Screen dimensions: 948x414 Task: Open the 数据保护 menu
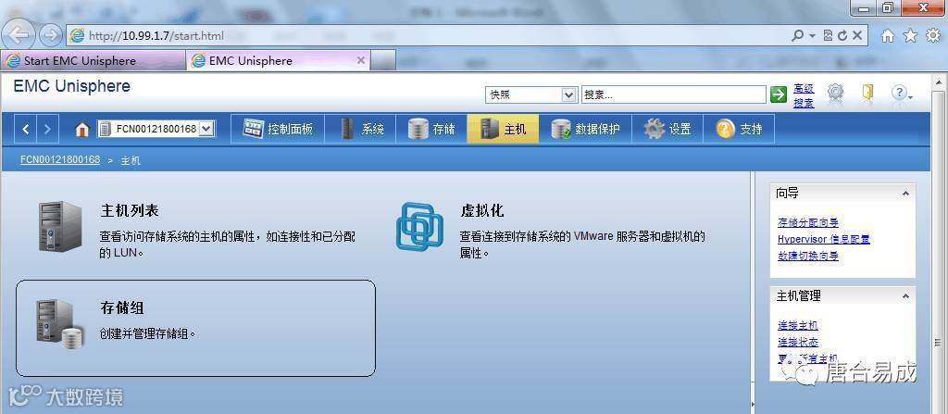[585, 129]
